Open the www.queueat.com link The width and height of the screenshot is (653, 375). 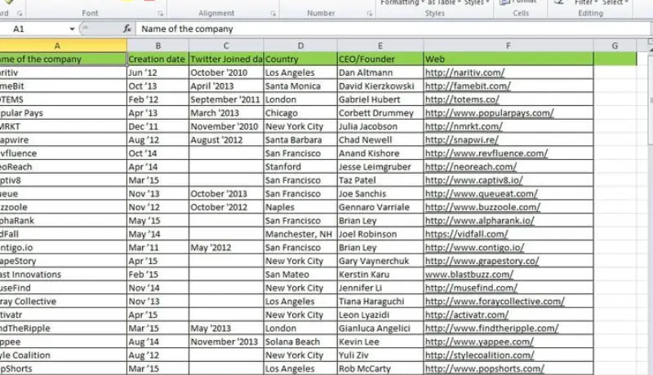[481, 193]
